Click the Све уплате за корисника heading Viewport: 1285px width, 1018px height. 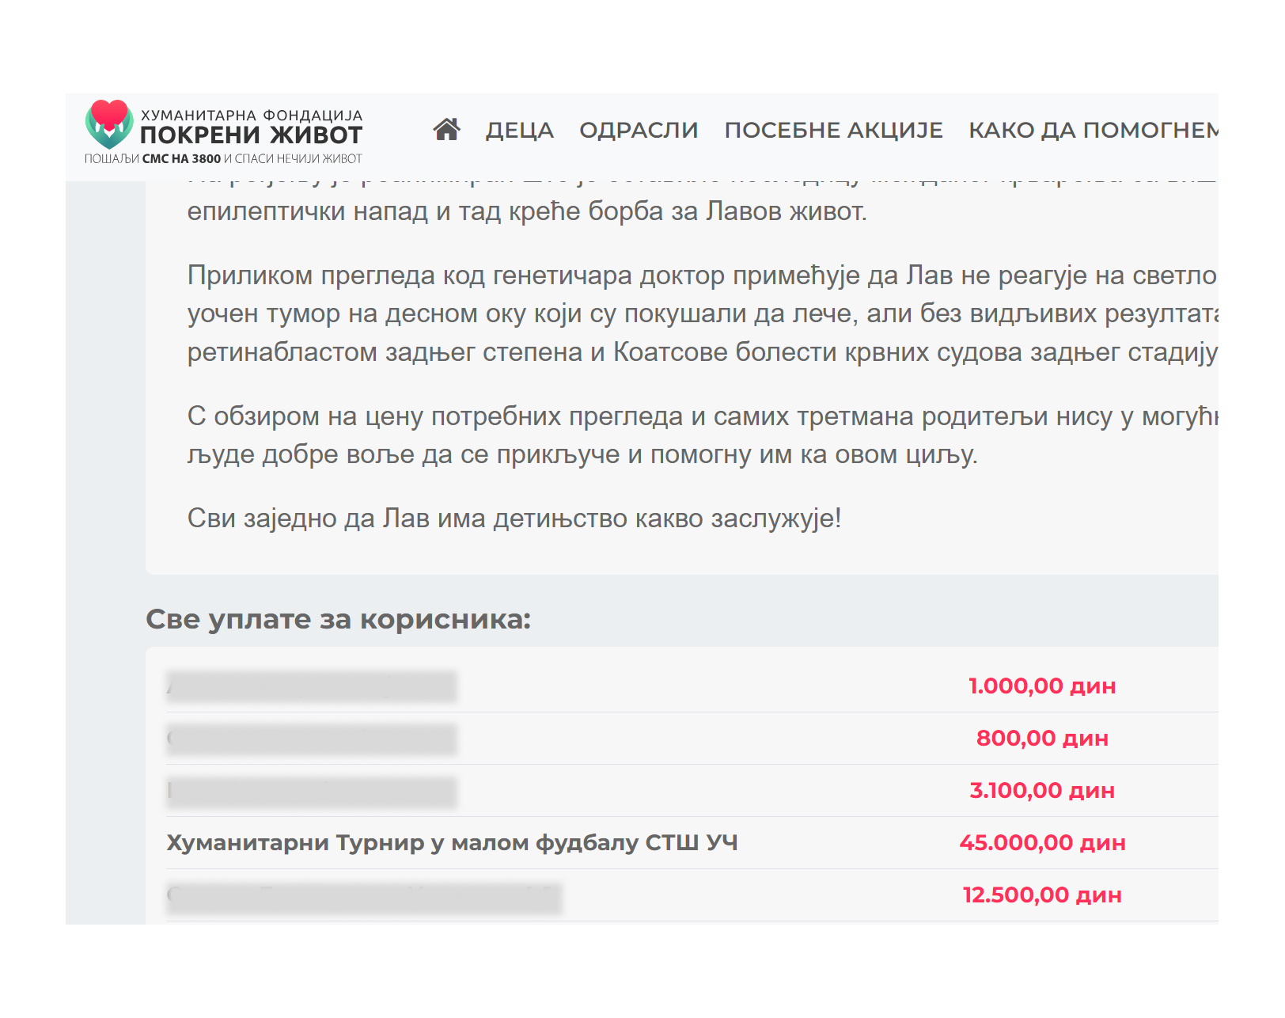pos(338,619)
